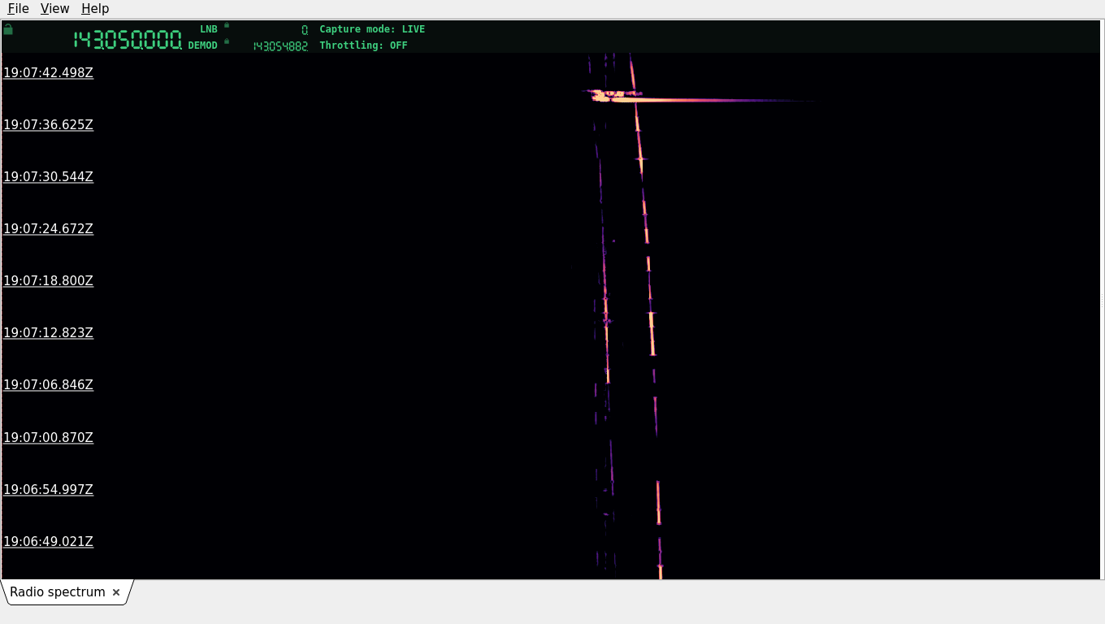The height and width of the screenshot is (624, 1105).
Task: Select the 19:07:06.846Z timestamp
Action: [49, 384]
